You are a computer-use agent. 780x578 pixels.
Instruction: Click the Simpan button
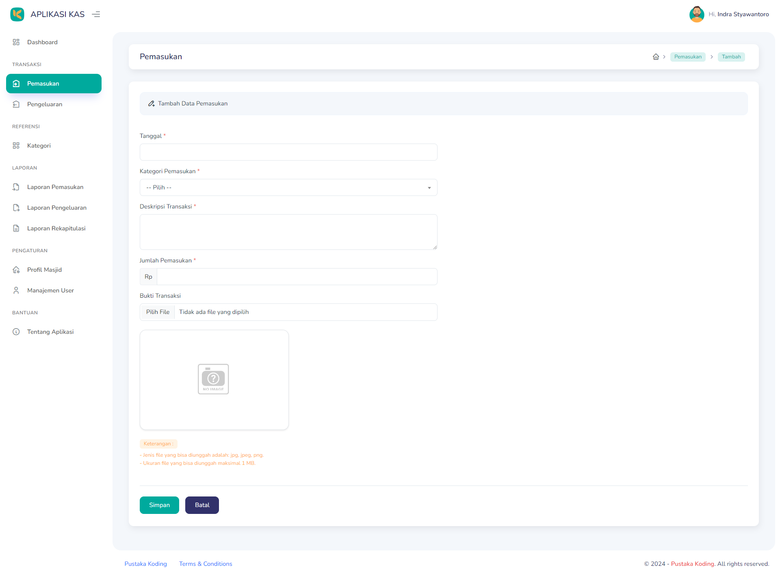[159, 505]
